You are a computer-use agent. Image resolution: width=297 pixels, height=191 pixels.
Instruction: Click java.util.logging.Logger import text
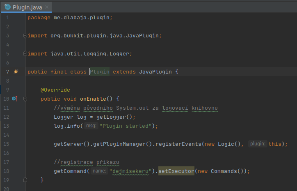click(x=90, y=54)
